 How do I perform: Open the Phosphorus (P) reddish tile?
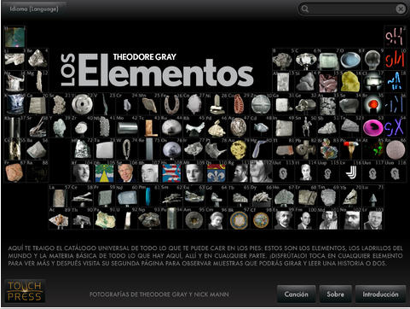(x=328, y=82)
